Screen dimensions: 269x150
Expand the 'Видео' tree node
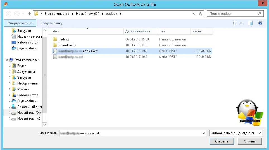[9, 66]
